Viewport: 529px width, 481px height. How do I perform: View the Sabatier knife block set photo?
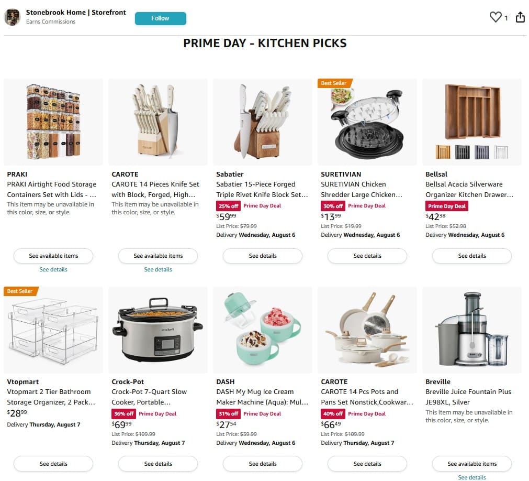263,122
